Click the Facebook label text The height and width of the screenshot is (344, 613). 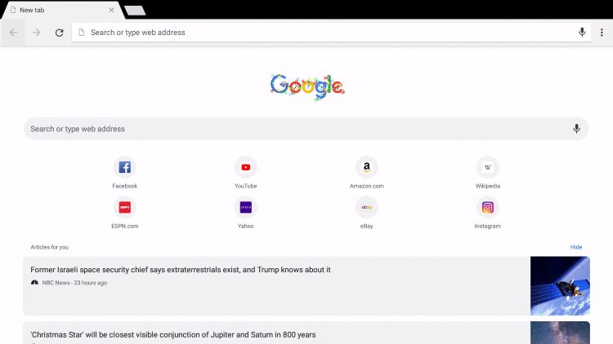click(x=125, y=186)
